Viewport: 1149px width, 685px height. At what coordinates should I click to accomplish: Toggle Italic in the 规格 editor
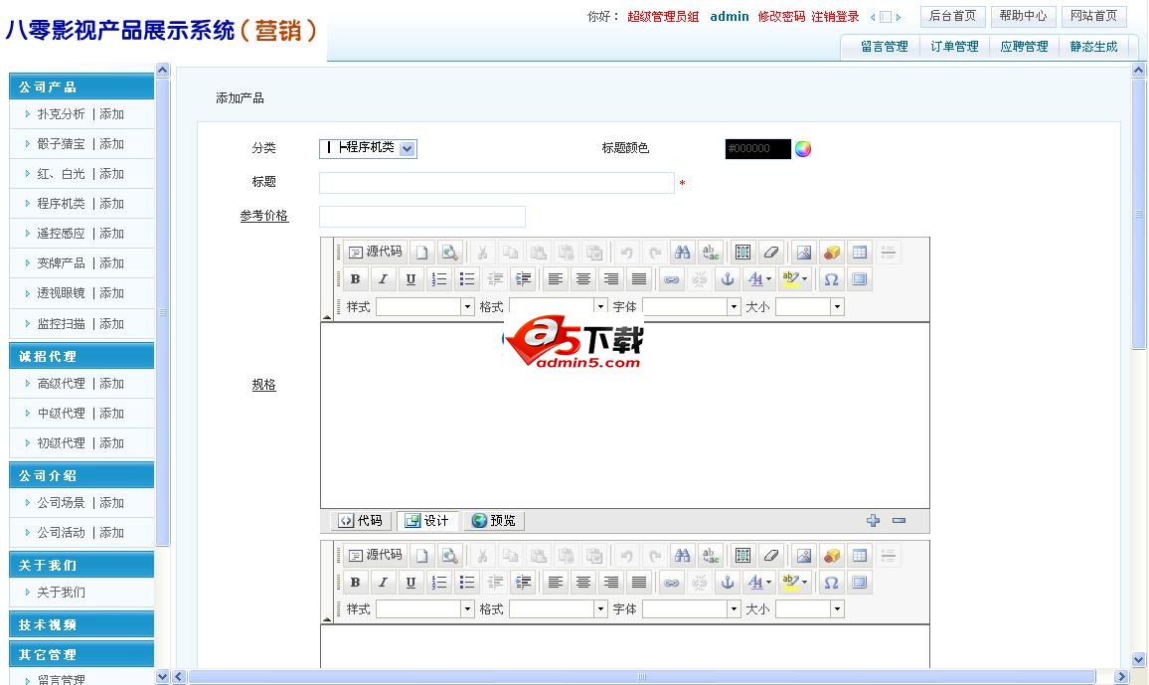tap(384, 279)
